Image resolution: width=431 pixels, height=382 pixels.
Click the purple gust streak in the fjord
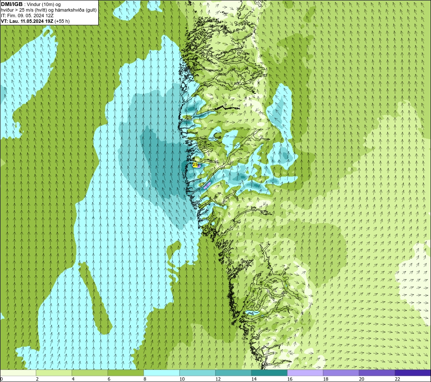point(207,185)
